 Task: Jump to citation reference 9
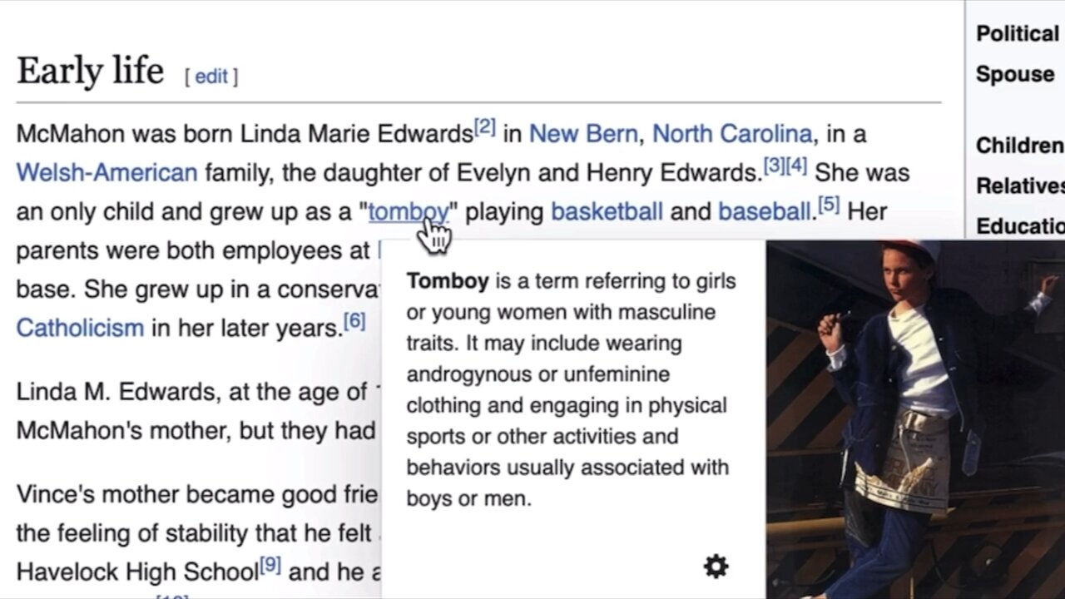pyautogui.click(x=270, y=565)
